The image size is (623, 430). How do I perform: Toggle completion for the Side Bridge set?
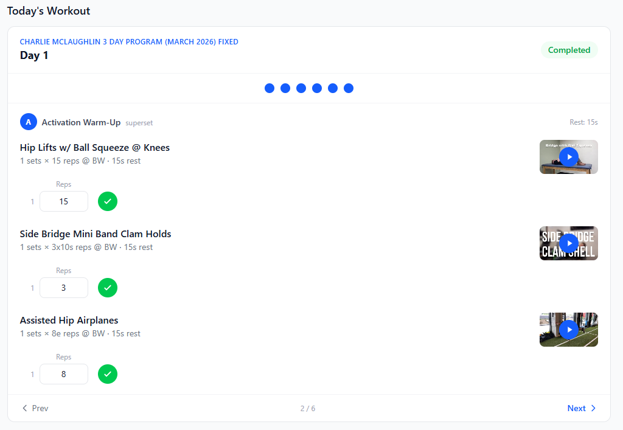click(108, 288)
